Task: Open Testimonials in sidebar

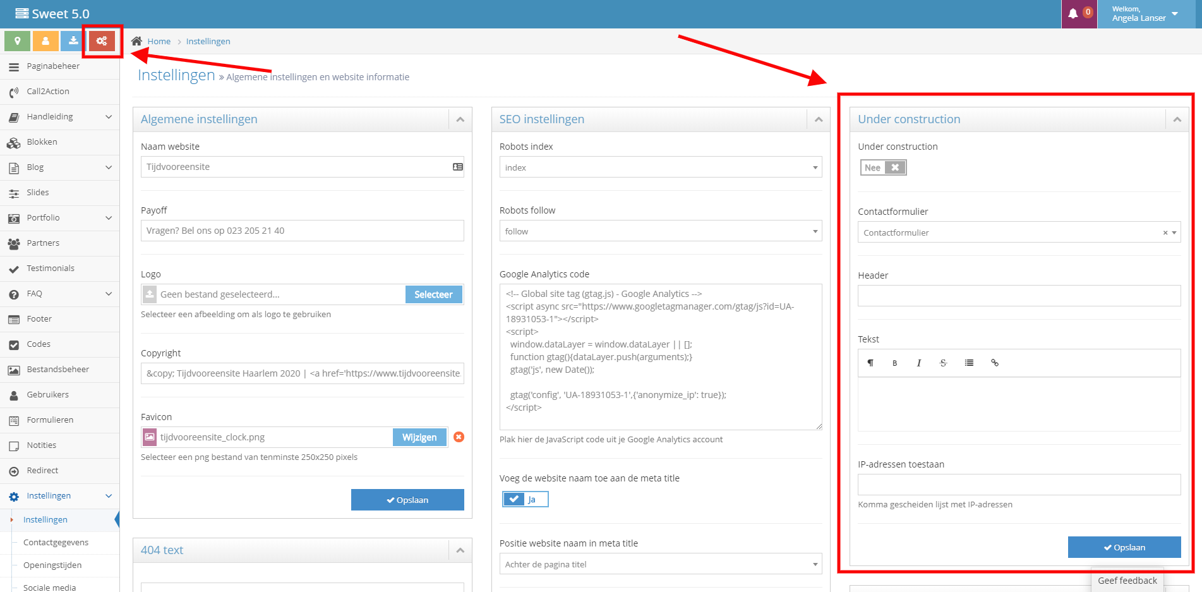Action: pos(59,269)
